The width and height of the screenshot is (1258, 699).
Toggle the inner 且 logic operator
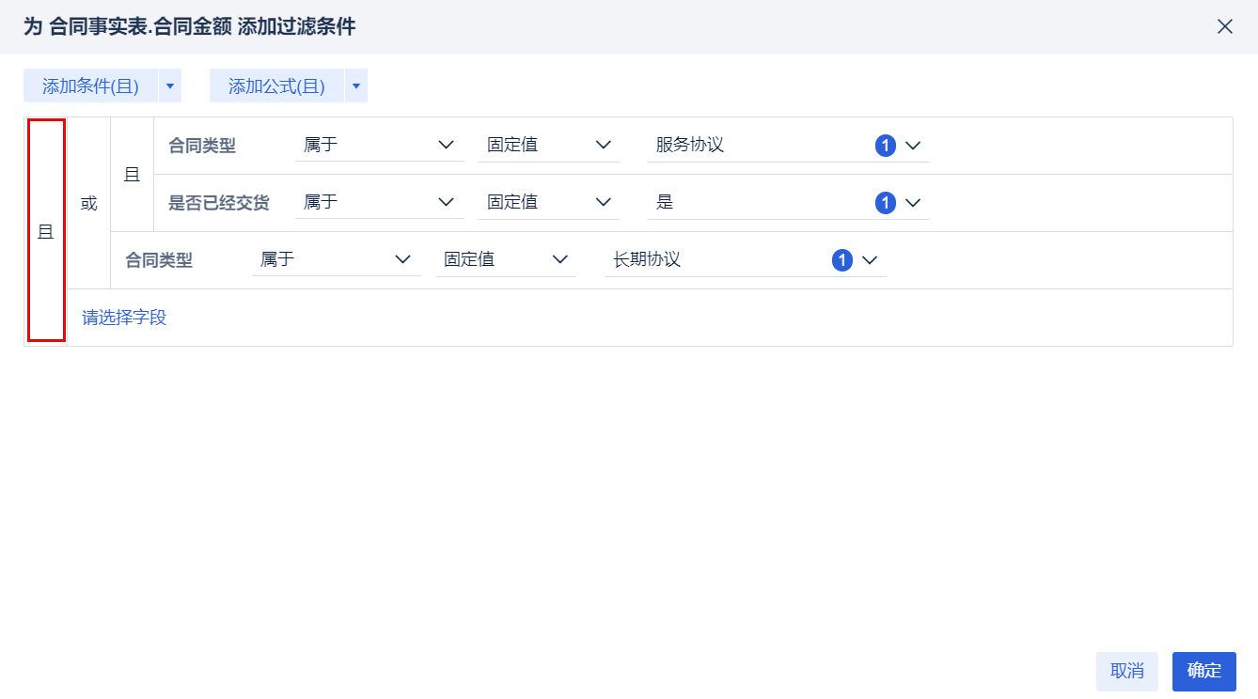(132, 174)
